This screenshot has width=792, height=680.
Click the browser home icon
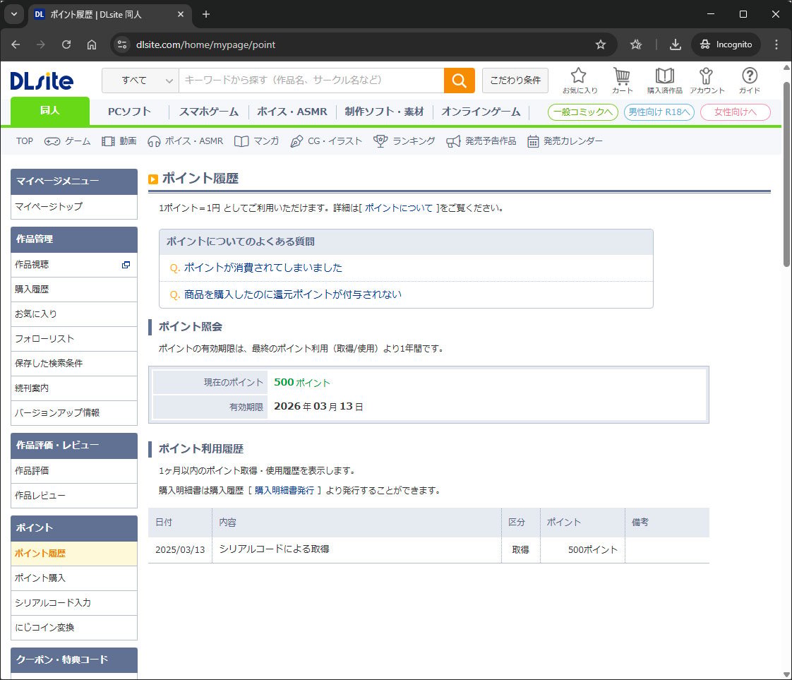(x=92, y=44)
